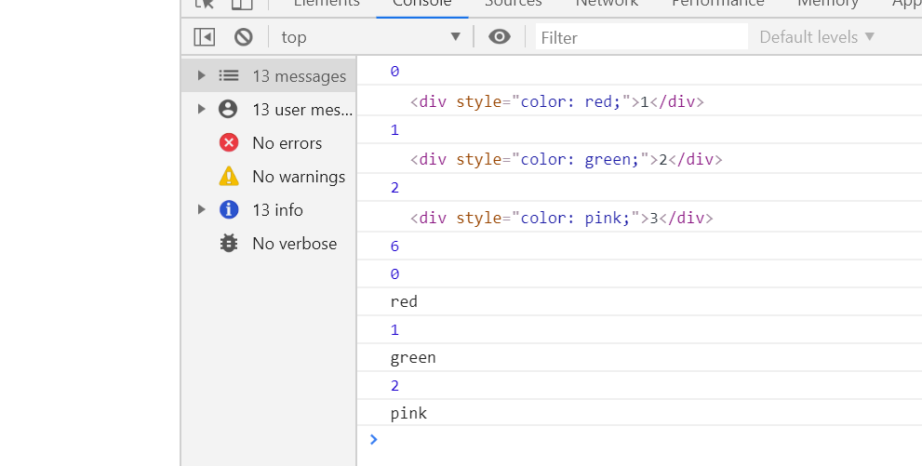The width and height of the screenshot is (922, 466).
Task: Click the red No errors icon
Action: tap(229, 142)
